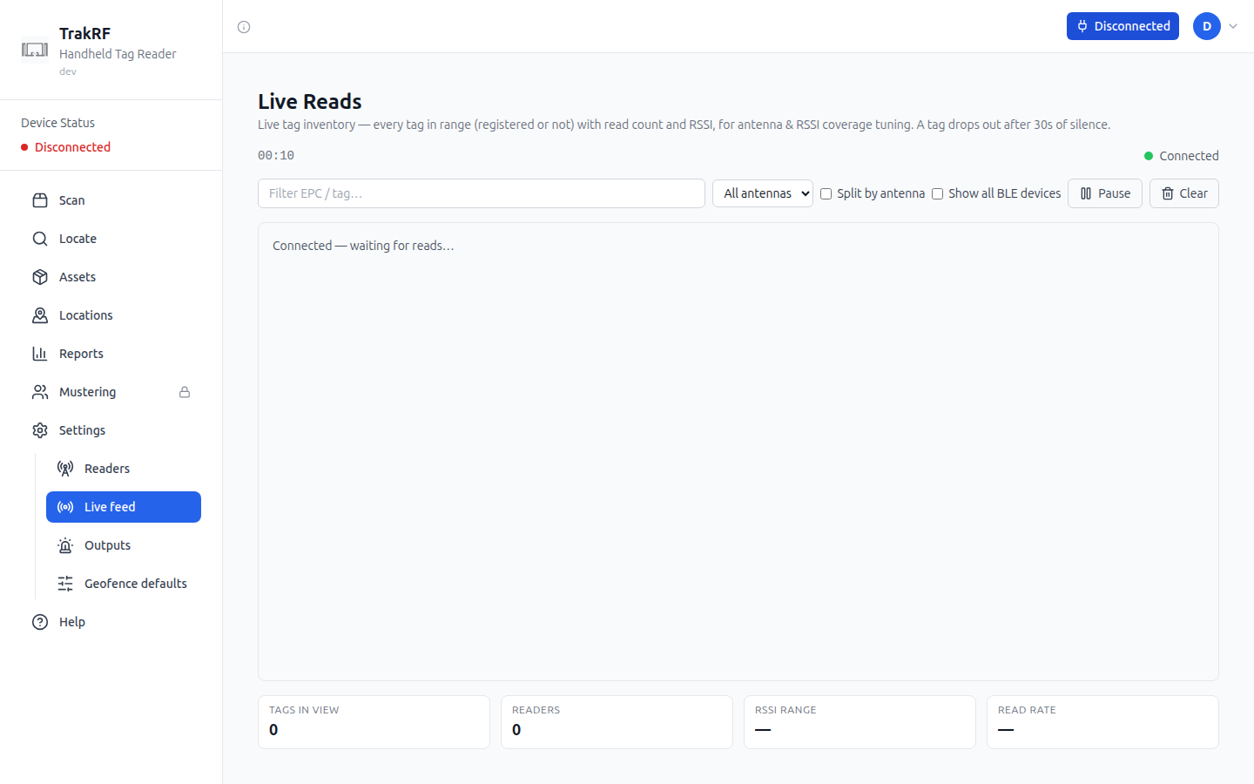Click the blue Disconnected button
Viewport: 1254px width, 784px height.
[1123, 26]
